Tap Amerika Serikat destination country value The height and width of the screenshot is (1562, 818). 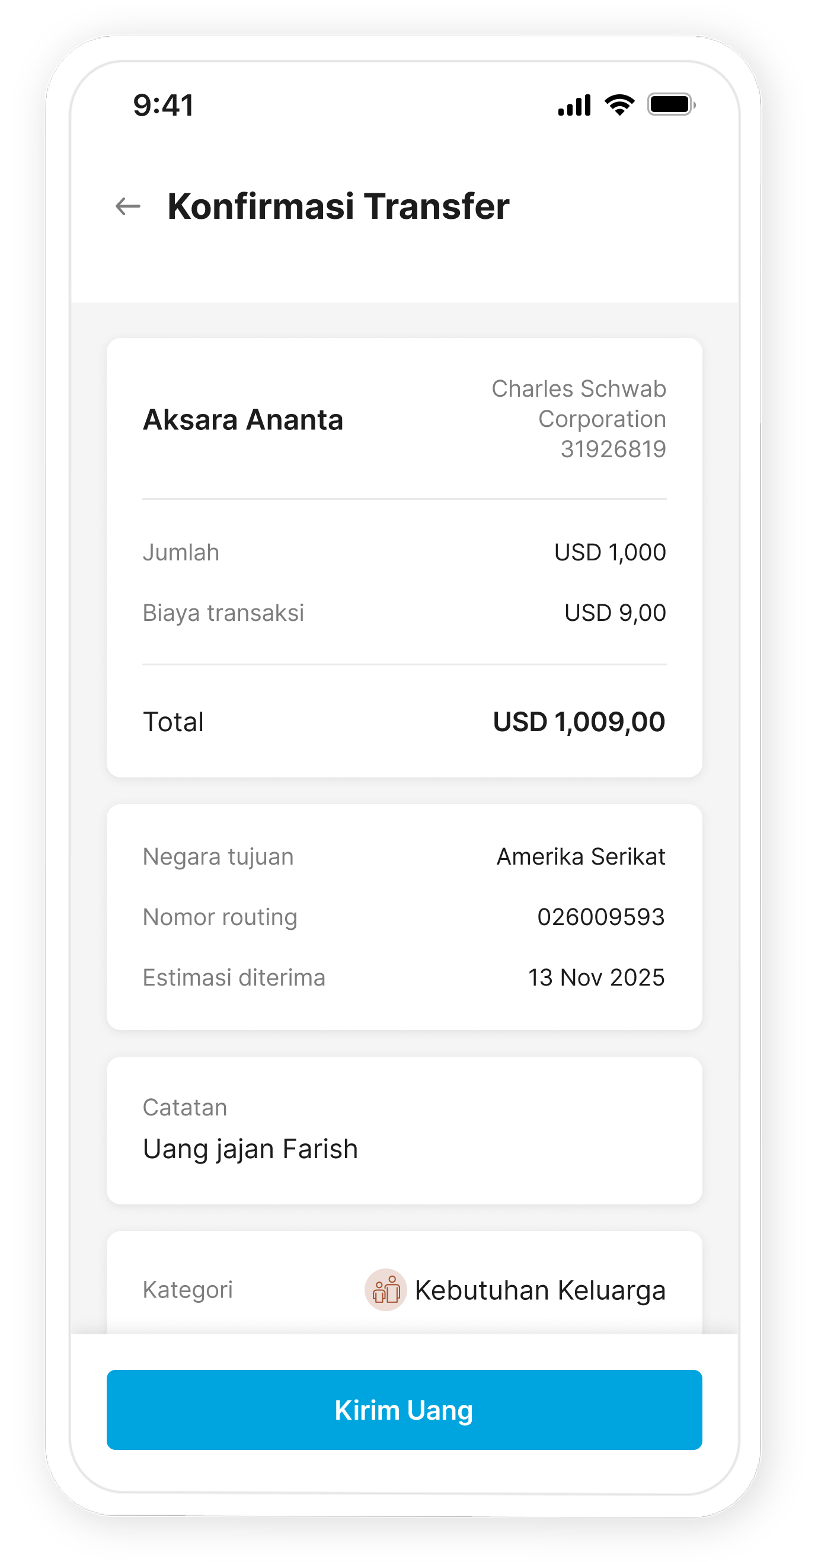pyautogui.click(x=581, y=857)
